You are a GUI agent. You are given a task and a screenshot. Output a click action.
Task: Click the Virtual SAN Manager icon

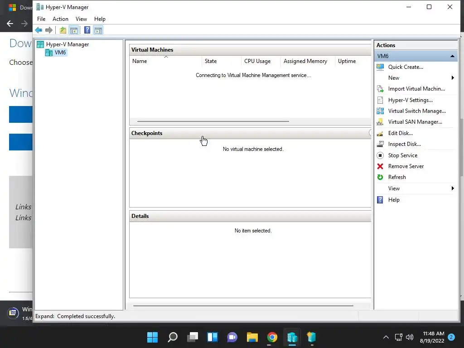(x=380, y=122)
